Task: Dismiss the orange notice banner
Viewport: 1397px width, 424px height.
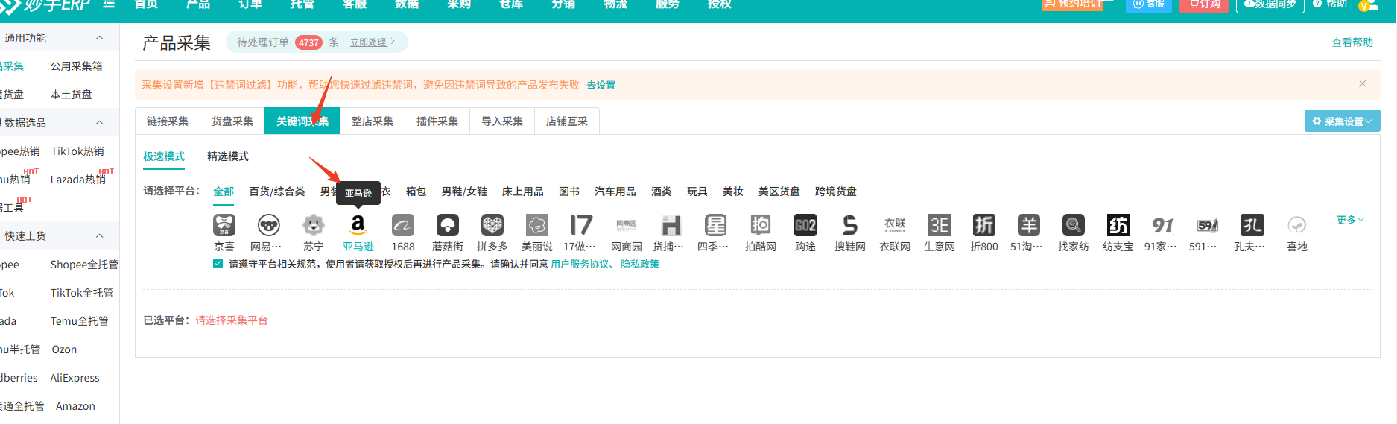Action: click(1363, 83)
